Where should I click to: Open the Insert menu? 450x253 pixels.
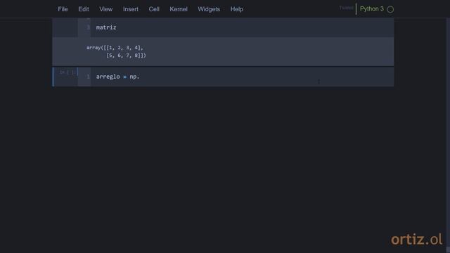(x=131, y=9)
